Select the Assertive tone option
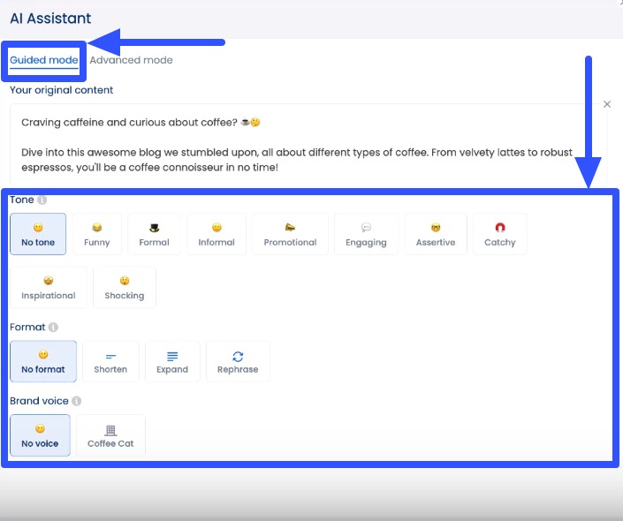623x521 pixels. (436, 234)
